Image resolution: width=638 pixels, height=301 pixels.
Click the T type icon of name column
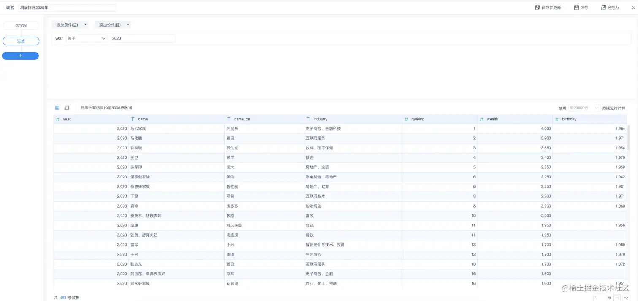pos(133,119)
